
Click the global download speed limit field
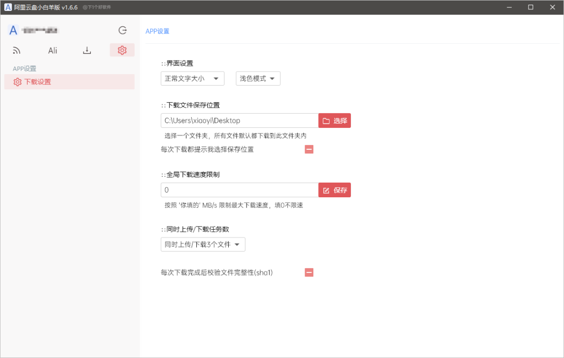pyautogui.click(x=240, y=190)
